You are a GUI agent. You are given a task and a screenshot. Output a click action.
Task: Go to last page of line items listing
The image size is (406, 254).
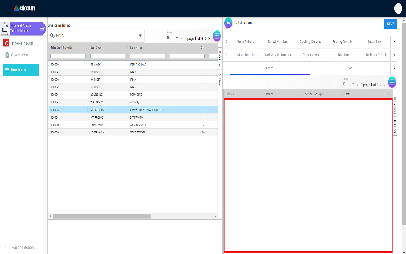pyautogui.click(x=210, y=38)
